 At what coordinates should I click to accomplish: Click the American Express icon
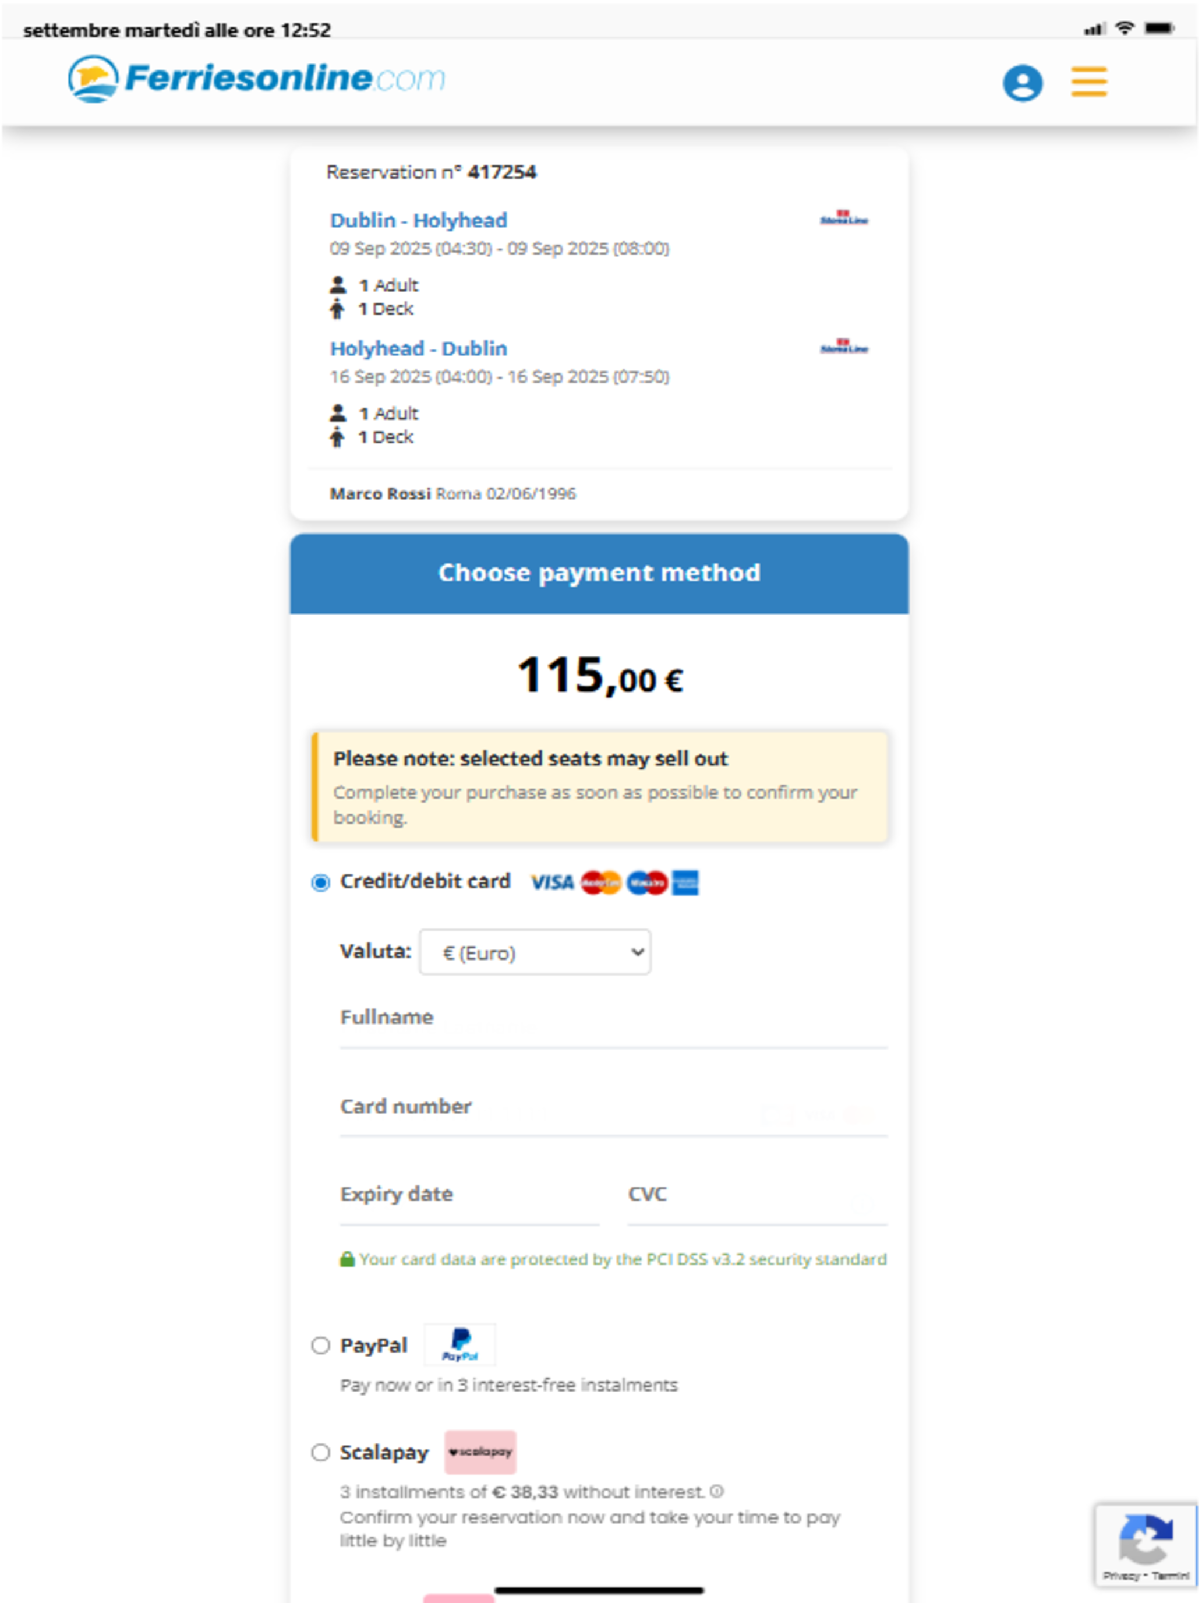click(684, 882)
